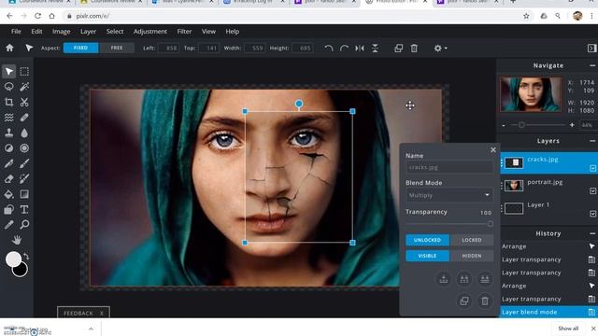Screen dimensions: 598x336
Task: Open the black background color swatch
Action: pyautogui.click(x=22, y=272)
